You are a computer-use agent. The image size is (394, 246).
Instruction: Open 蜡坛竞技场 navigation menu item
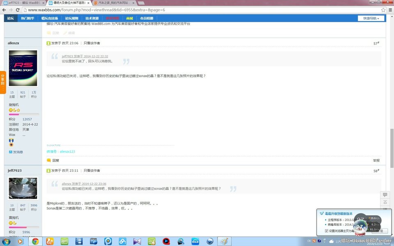coord(49,18)
